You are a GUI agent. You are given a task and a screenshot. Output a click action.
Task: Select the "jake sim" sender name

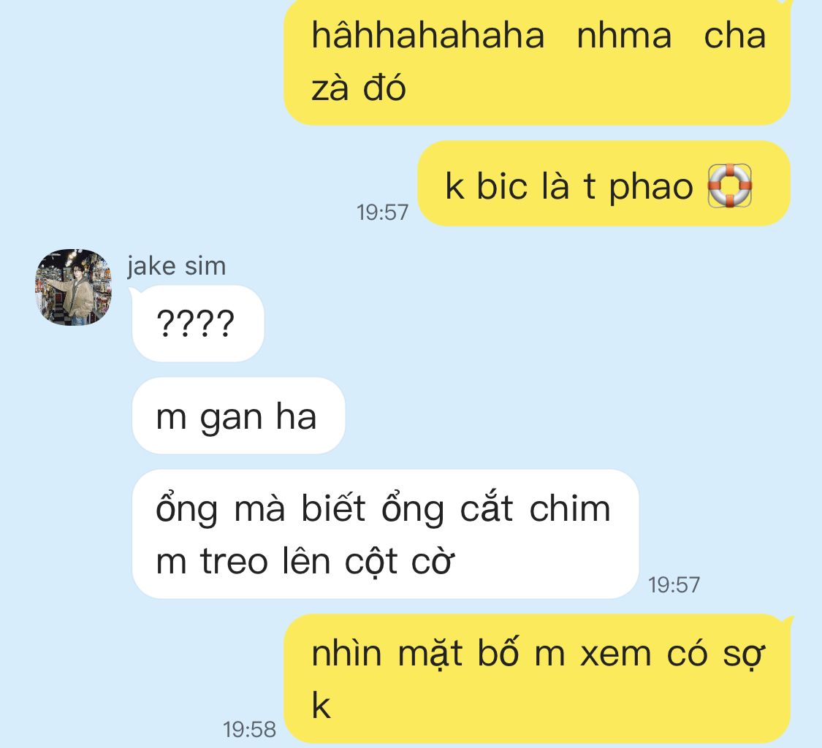(177, 266)
